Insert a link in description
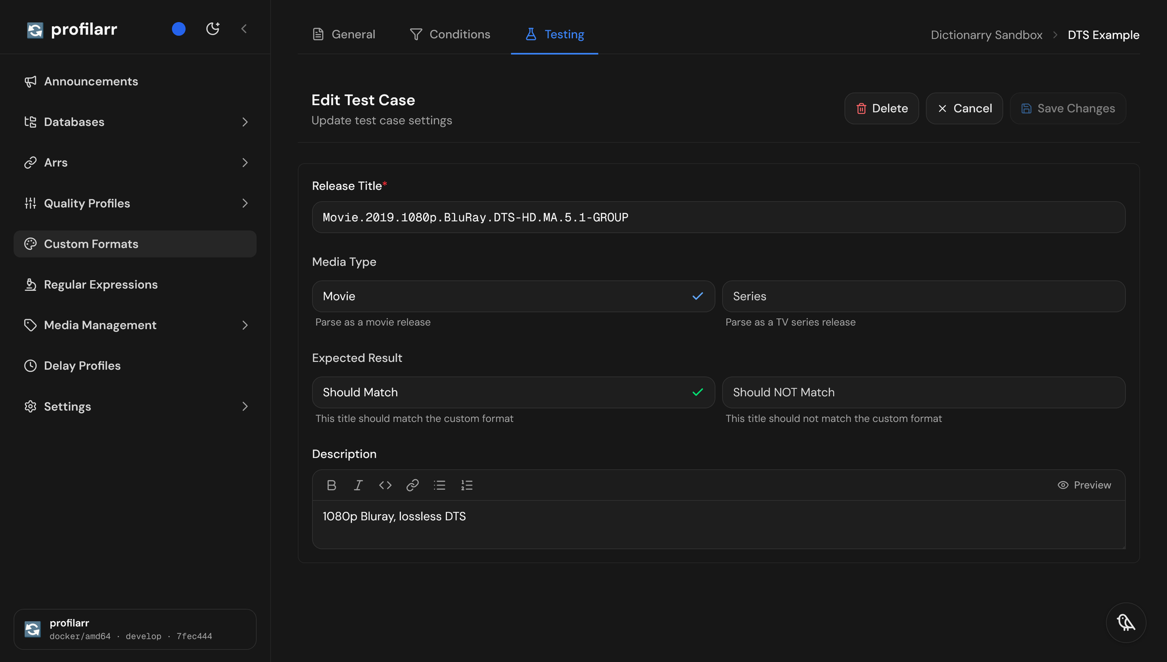1167x662 pixels. [x=413, y=485]
